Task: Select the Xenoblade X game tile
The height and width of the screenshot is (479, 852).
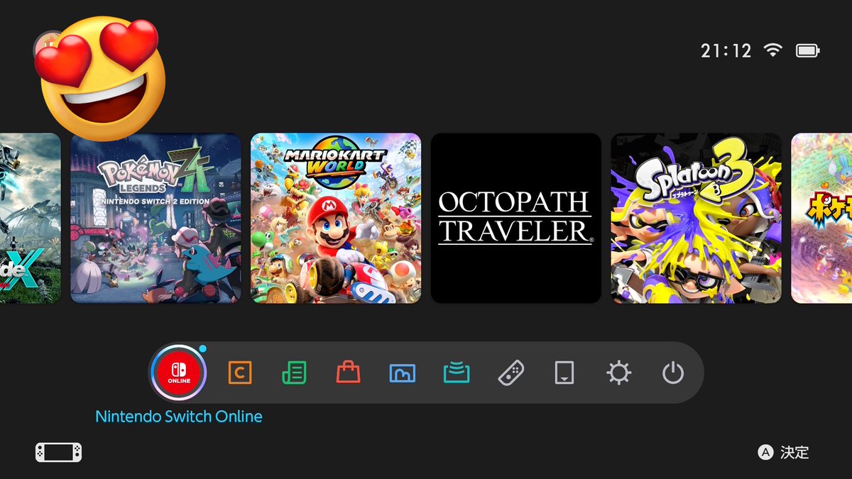Action: [31, 218]
